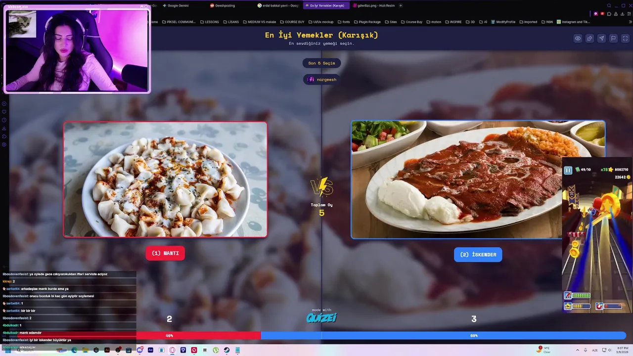Open the Ui/Ux mockup bookmark folder

point(320,22)
